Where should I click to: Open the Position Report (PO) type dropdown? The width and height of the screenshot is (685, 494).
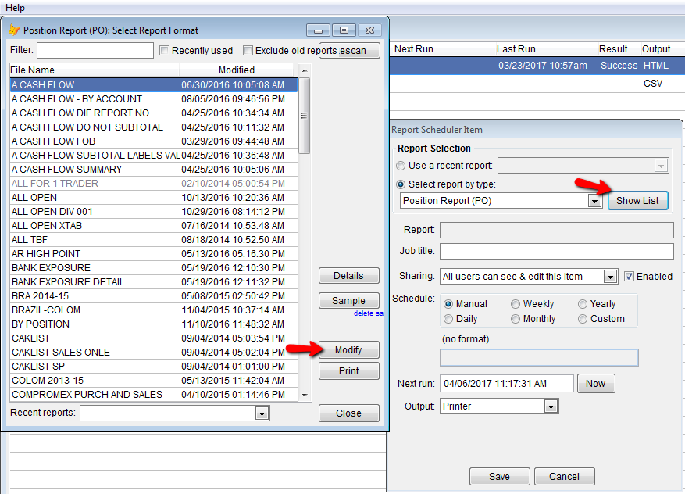pos(594,201)
